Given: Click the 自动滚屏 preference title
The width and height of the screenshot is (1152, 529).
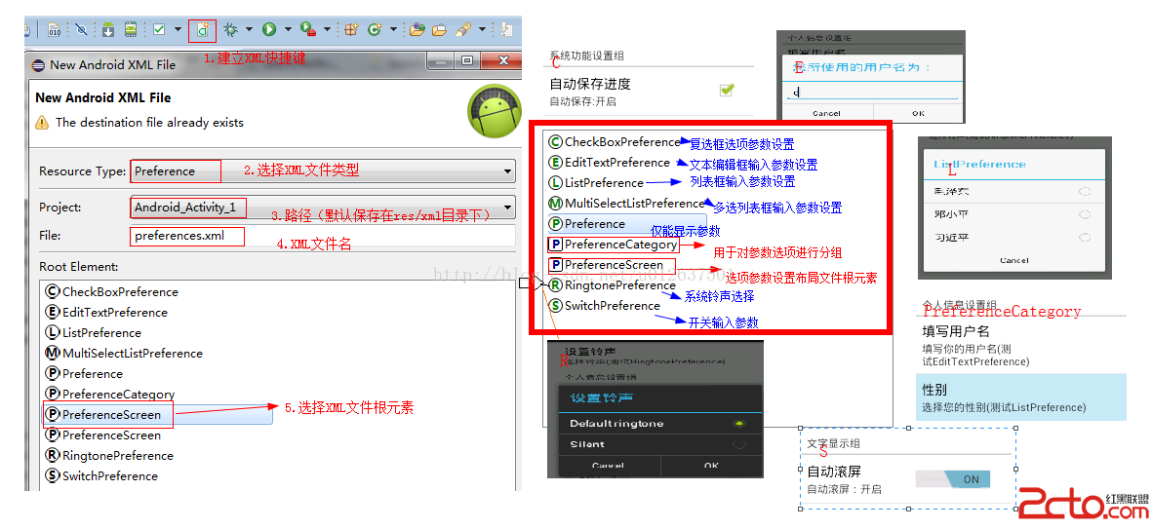Looking at the screenshot, I should pyautogui.click(x=834, y=472).
